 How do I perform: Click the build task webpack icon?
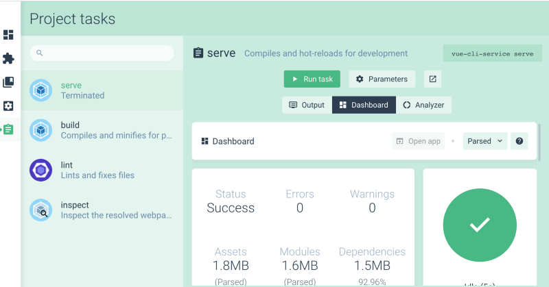coord(40,130)
